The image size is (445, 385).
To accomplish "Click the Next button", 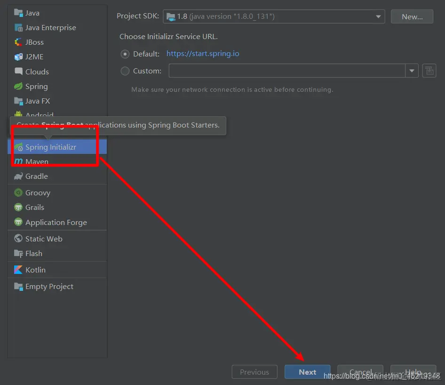I will 307,372.
